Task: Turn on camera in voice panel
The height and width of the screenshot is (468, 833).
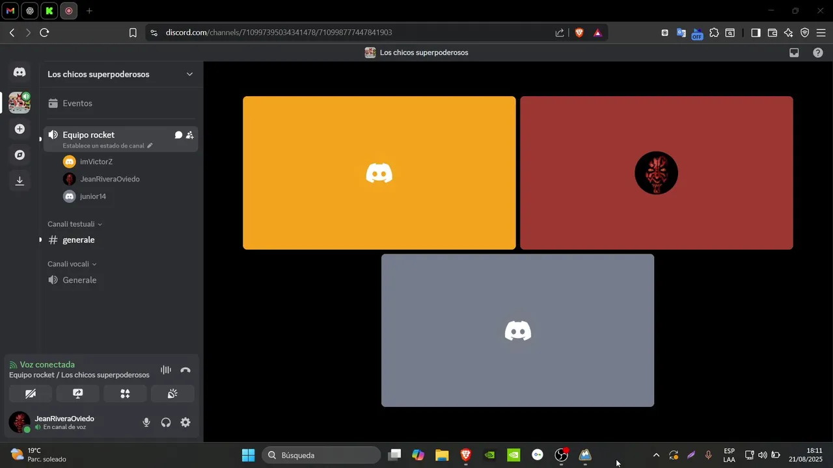Action: pos(31,393)
